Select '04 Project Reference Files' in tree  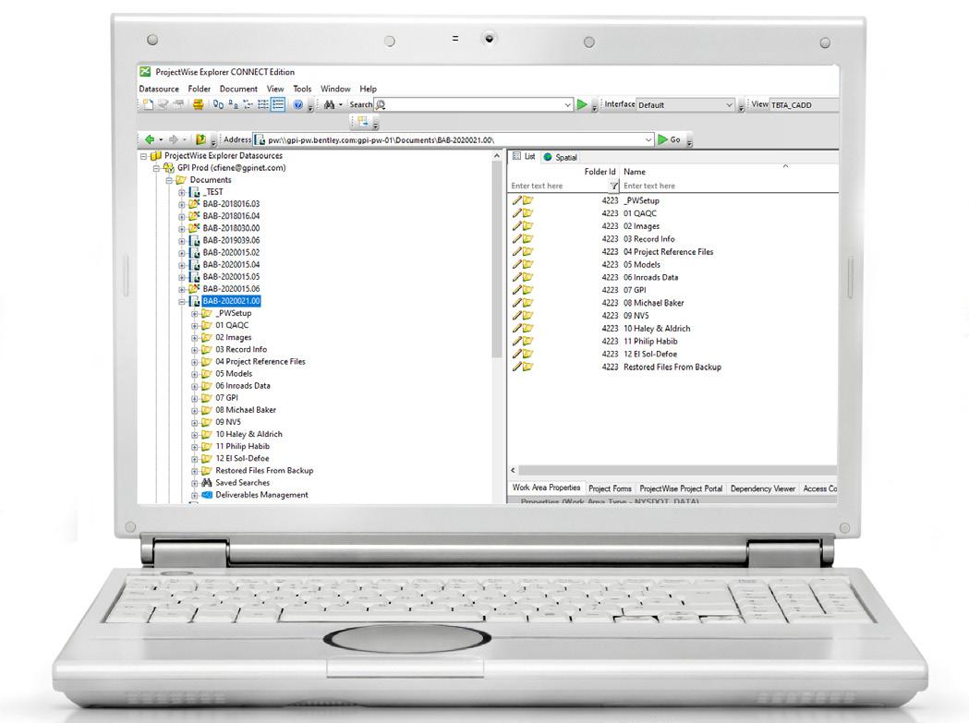tap(260, 362)
